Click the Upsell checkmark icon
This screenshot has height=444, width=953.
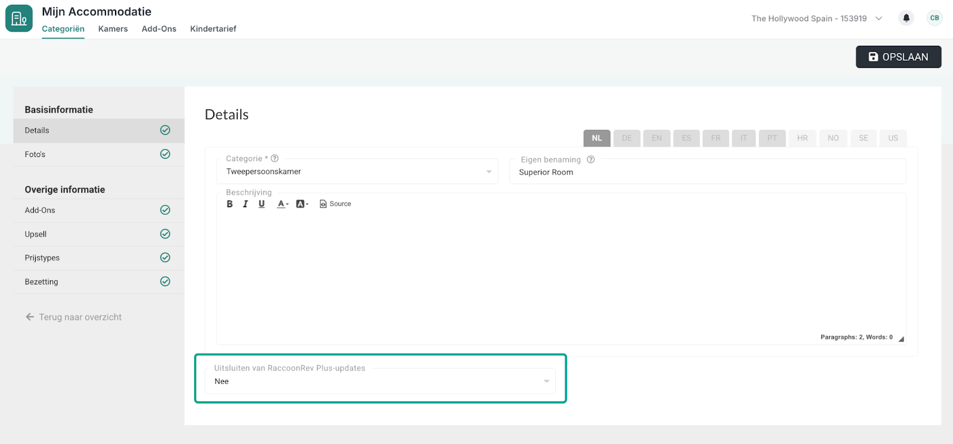(x=166, y=234)
